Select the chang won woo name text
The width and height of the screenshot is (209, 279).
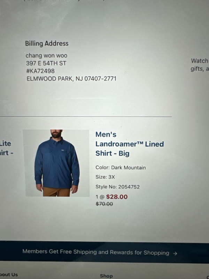(x=46, y=55)
